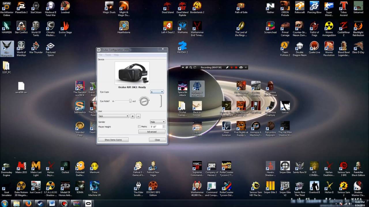Select the Alien Isolation desktop icon
This screenshot has width=369, height=207.
(x=226, y=129)
